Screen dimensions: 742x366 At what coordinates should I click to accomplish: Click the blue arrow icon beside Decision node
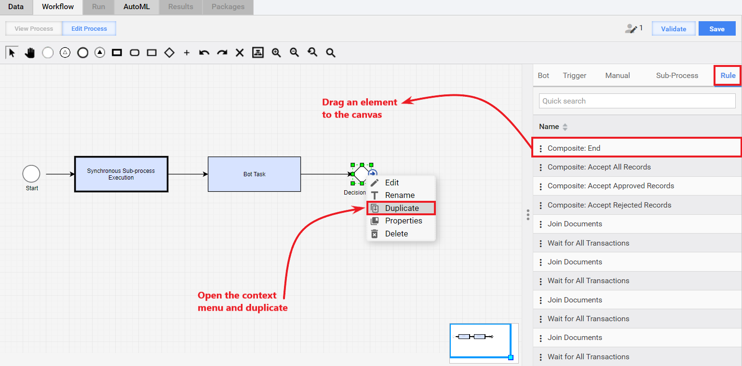[x=373, y=174]
